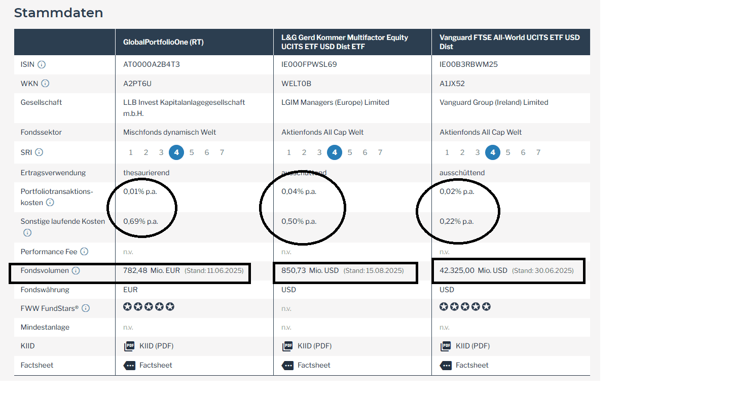The height and width of the screenshot is (398, 730).
Task: Click Factsheet icon for GlobalPortfolioOne
Action: (x=129, y=366)
